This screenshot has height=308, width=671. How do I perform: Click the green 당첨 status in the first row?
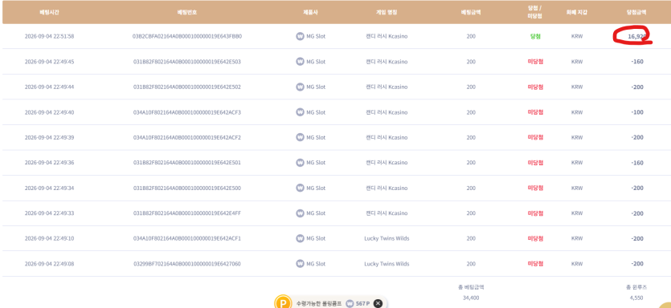(535, 36)
